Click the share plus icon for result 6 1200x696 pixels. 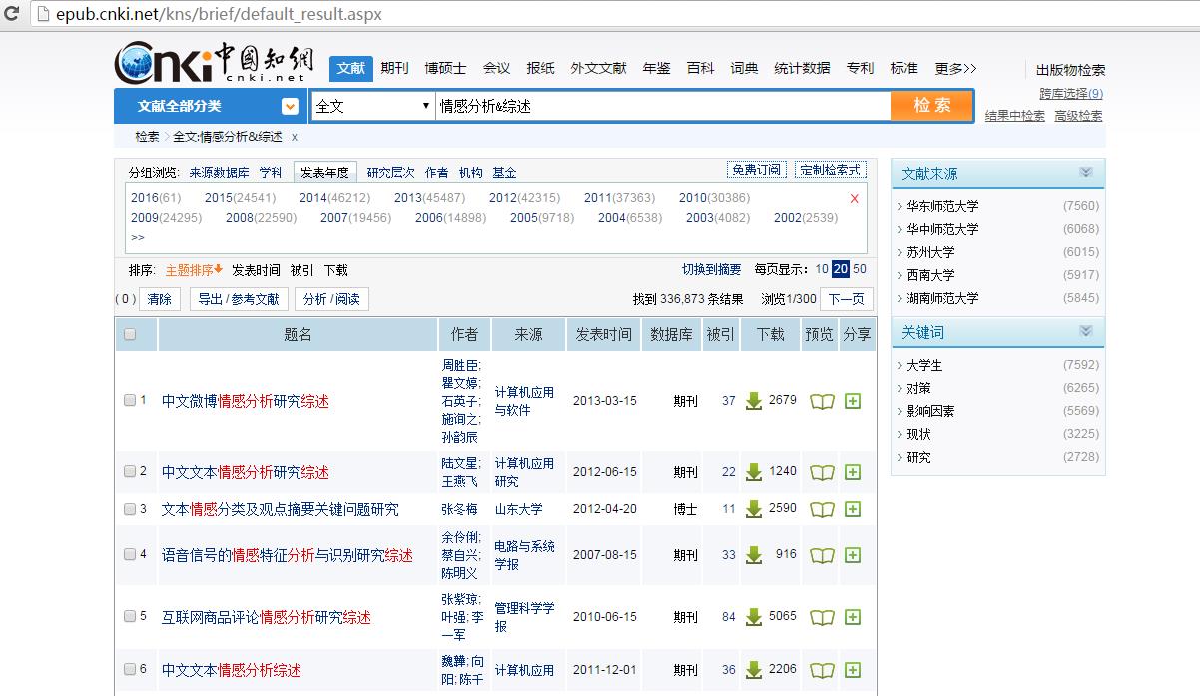click(853, 670)
